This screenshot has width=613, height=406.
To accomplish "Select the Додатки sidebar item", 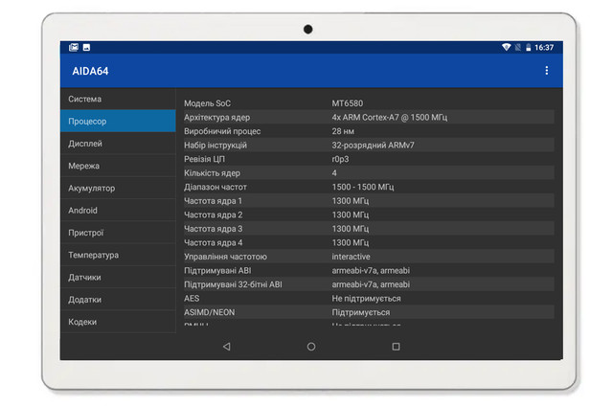I will tap(118, 300).
